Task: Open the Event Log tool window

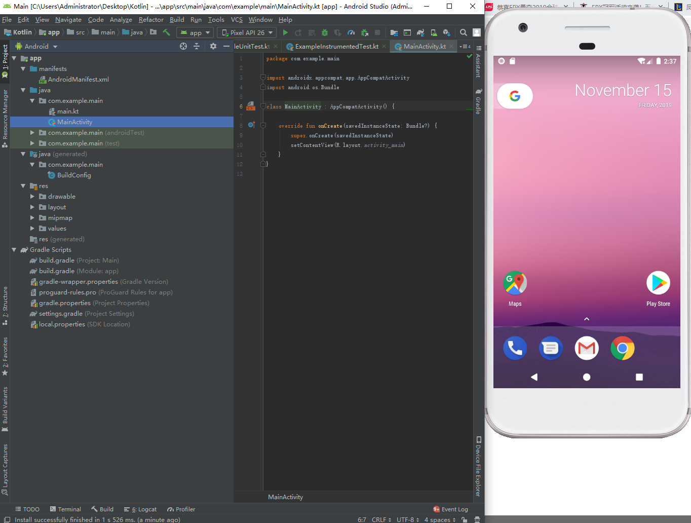Action: click(x=450, y=509)
